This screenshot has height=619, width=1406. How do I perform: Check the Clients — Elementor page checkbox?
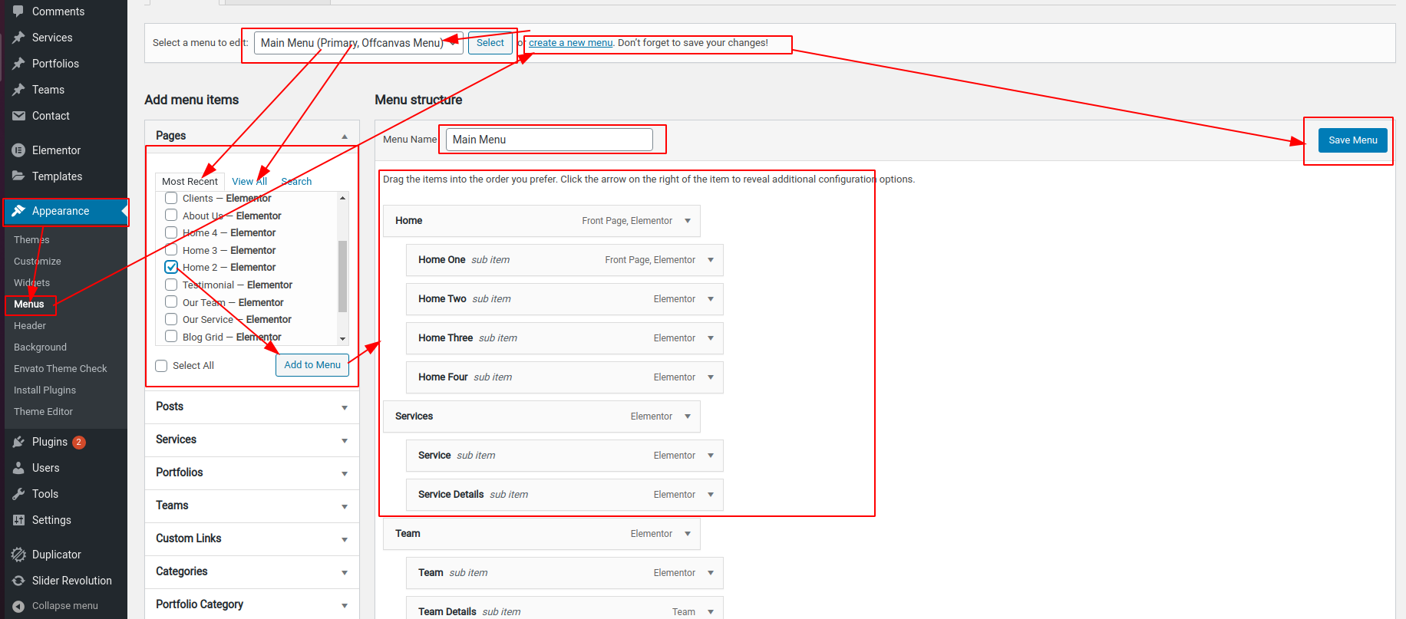coord(171,198)
